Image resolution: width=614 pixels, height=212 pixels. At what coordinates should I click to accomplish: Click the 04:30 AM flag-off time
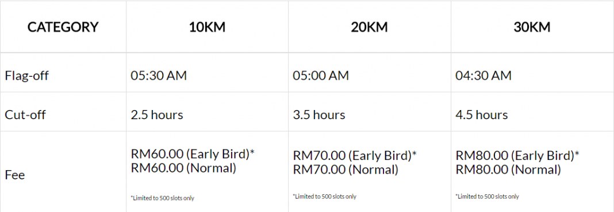point(483,76)
